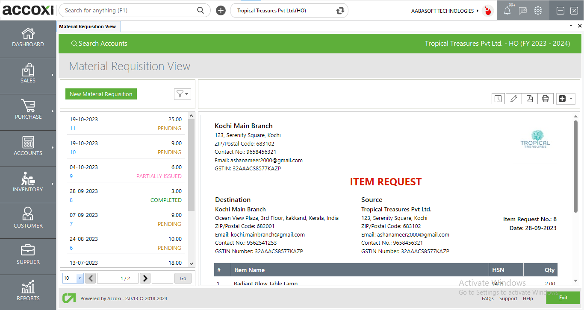Click the cancel document icon in the toolbar
The height and width of the screenshot is (310, 584).
point(498,98)
